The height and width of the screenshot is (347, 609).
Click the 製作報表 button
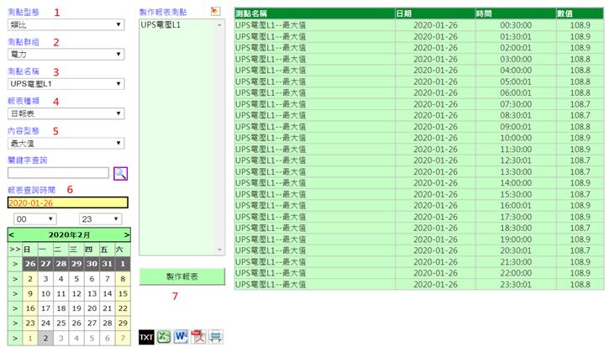(182, 276)
